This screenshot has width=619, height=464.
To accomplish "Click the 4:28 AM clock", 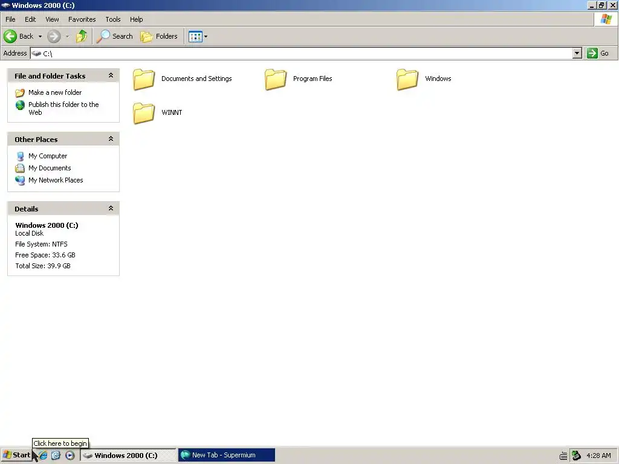I will (x=598, y=456).
